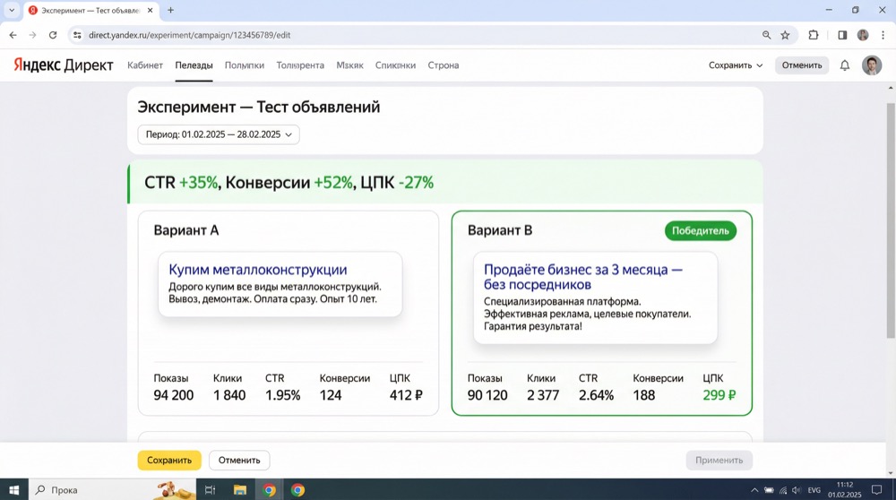
Task: Click the Клики value 2 377
Action: (x=543, y=395)
